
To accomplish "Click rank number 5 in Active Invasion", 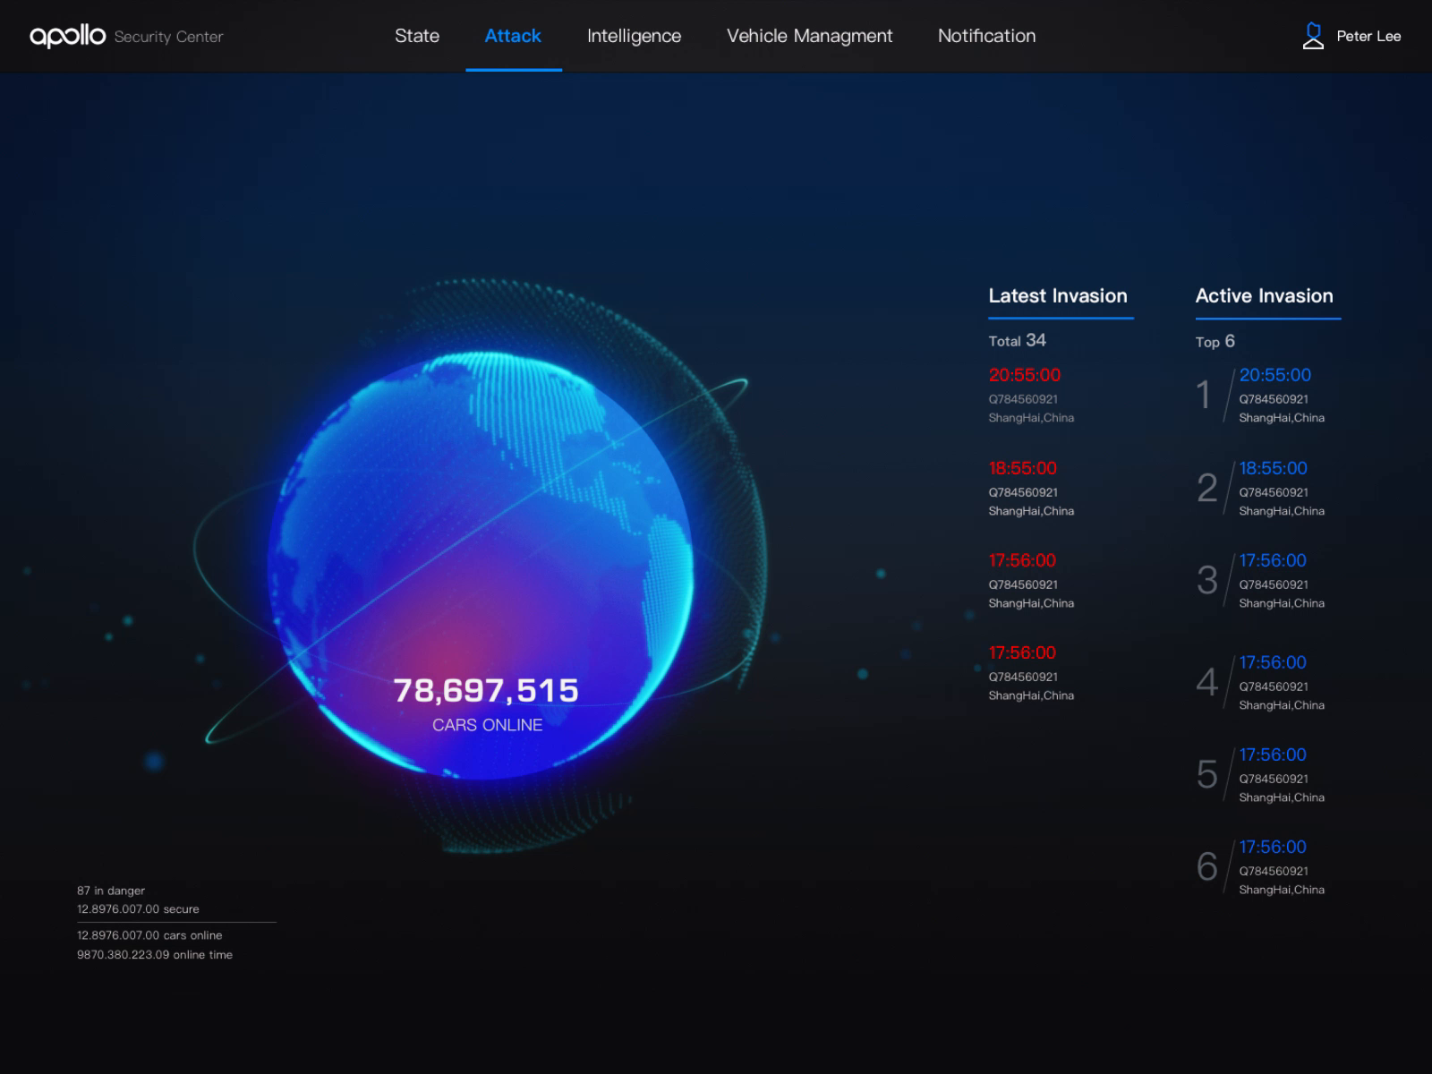I will pyautogui.click(x=1207, y=774).
